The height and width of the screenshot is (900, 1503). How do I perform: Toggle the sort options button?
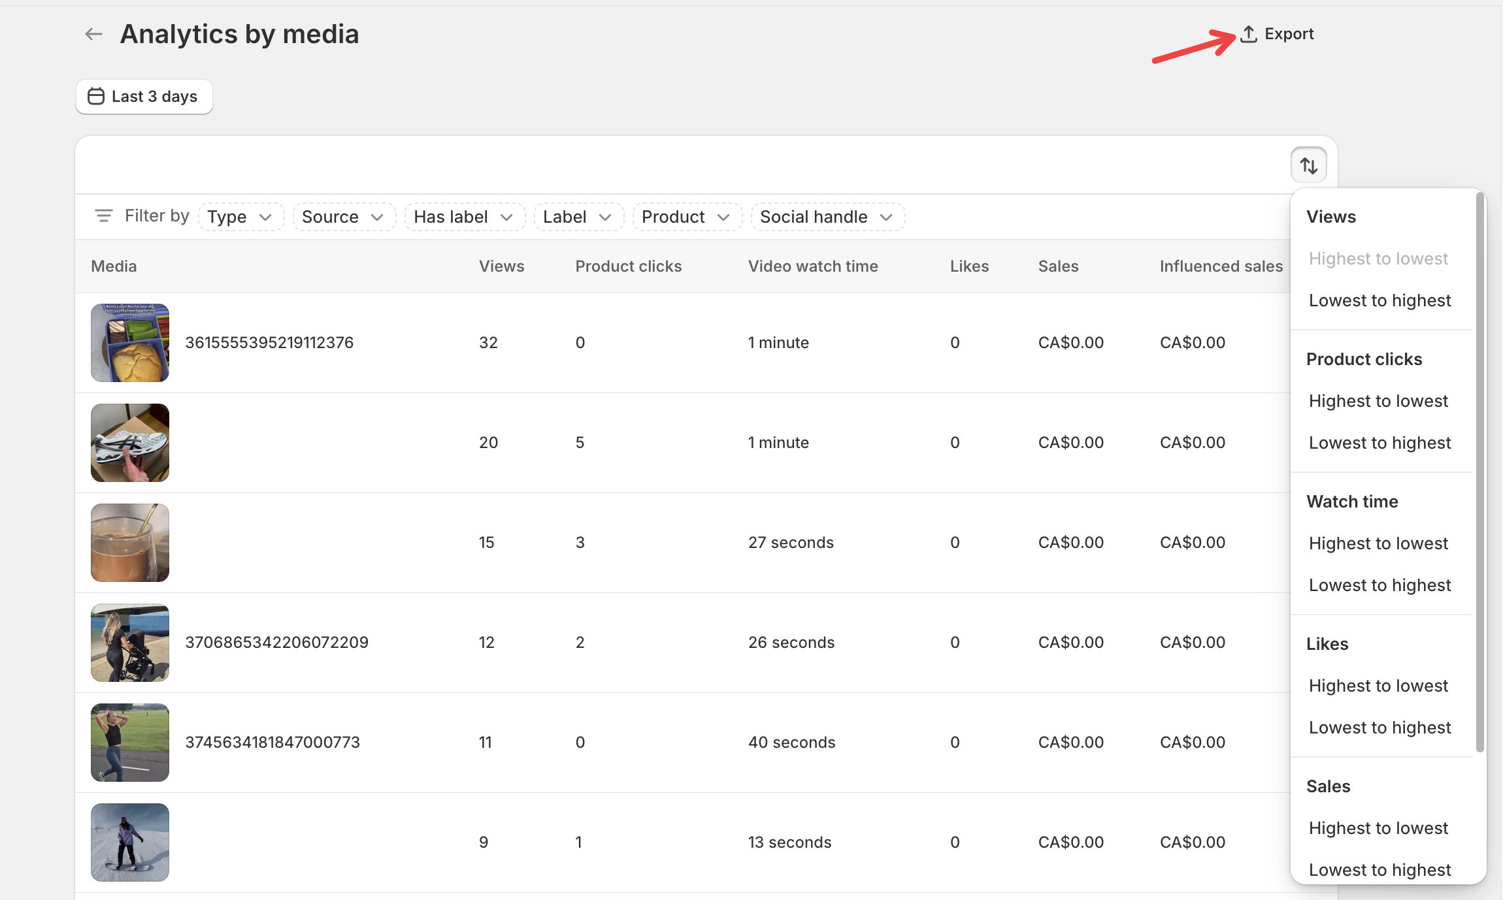[x=1308, y=165]
